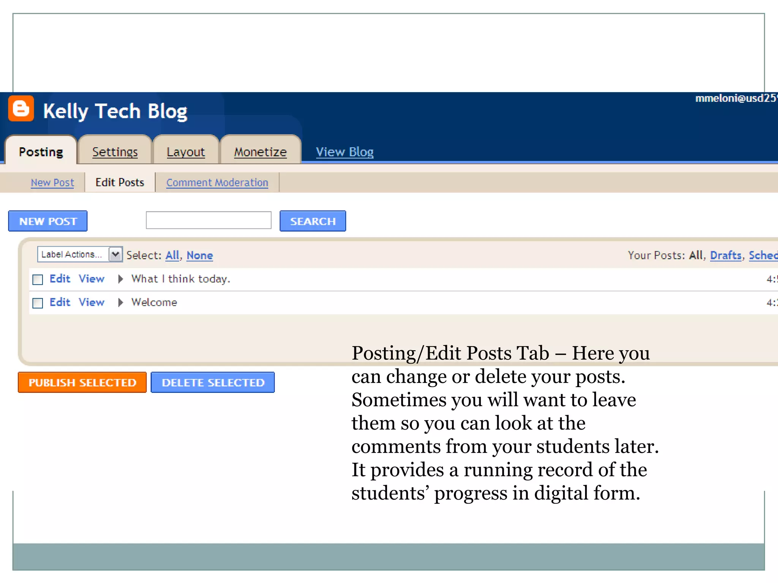Click the Kelly Tech Blog title
Viewport: 778px width, 583px height.
(x=115, y=112)
